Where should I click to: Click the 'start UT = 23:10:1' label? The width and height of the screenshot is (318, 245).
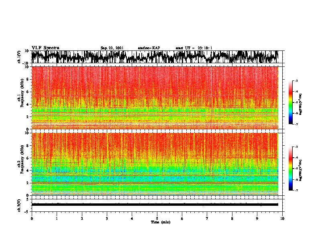coord(194,48)
